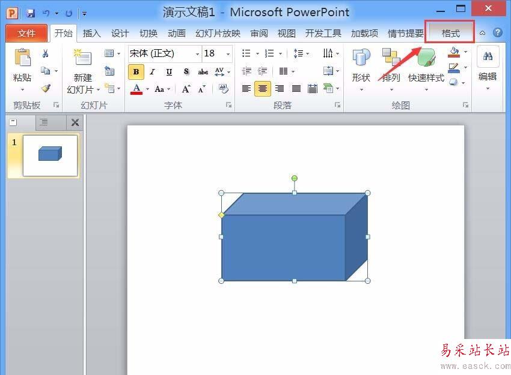
Task: Justify paragraph text
Action: (296, 88)
